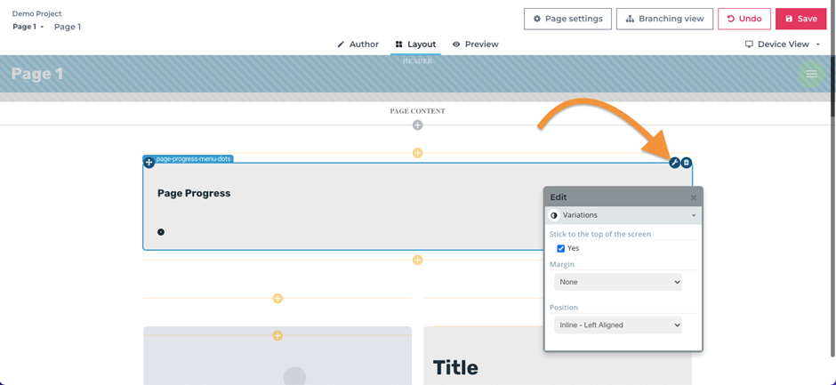Switch to the Preview tab
836x385 pixels.
pos(475,44)
